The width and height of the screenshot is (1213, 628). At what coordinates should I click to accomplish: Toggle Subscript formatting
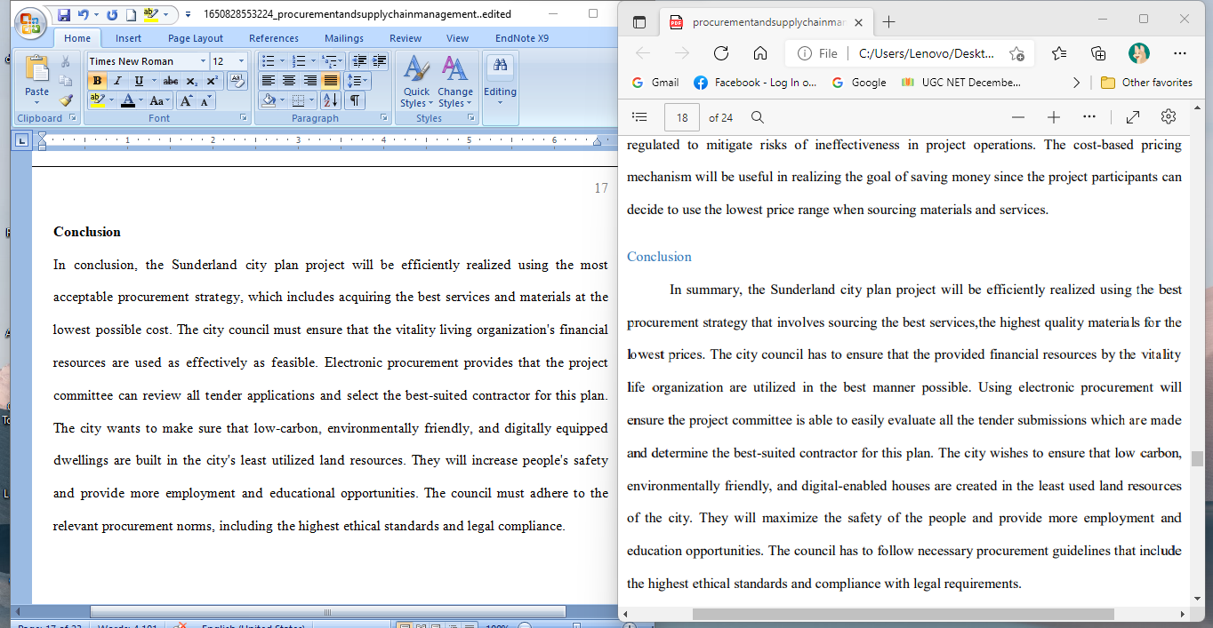tap(192, 81)
